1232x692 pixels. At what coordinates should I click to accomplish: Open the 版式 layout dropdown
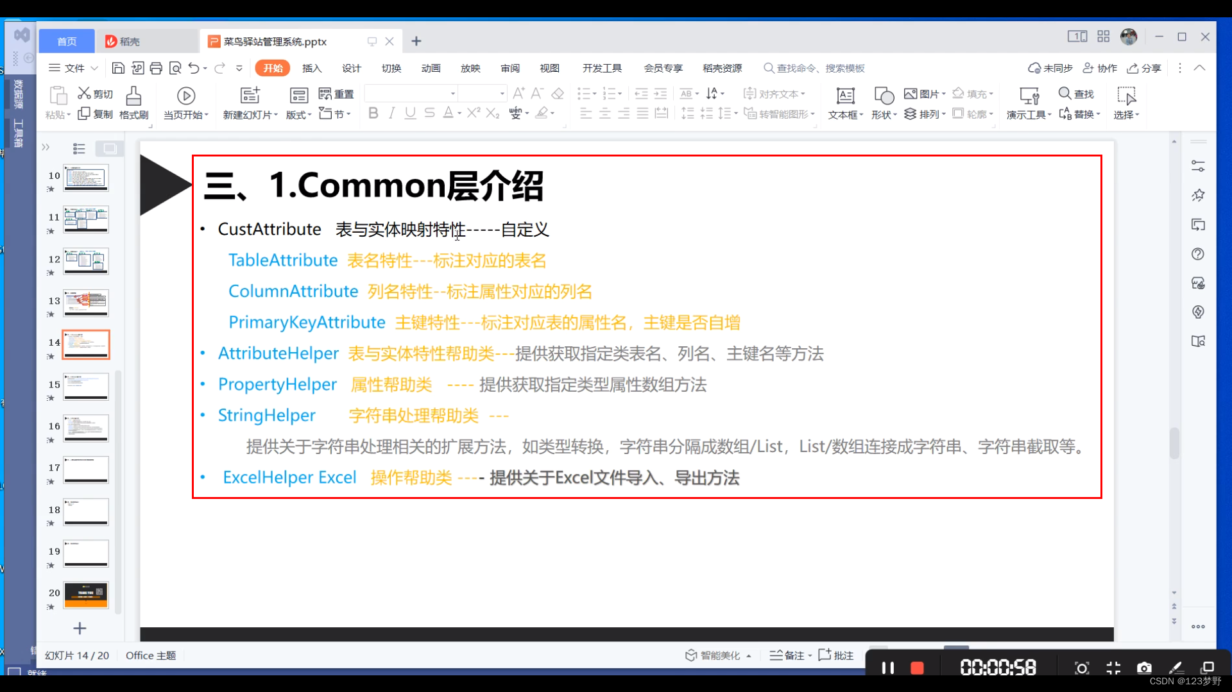click(x=297, y=115)
